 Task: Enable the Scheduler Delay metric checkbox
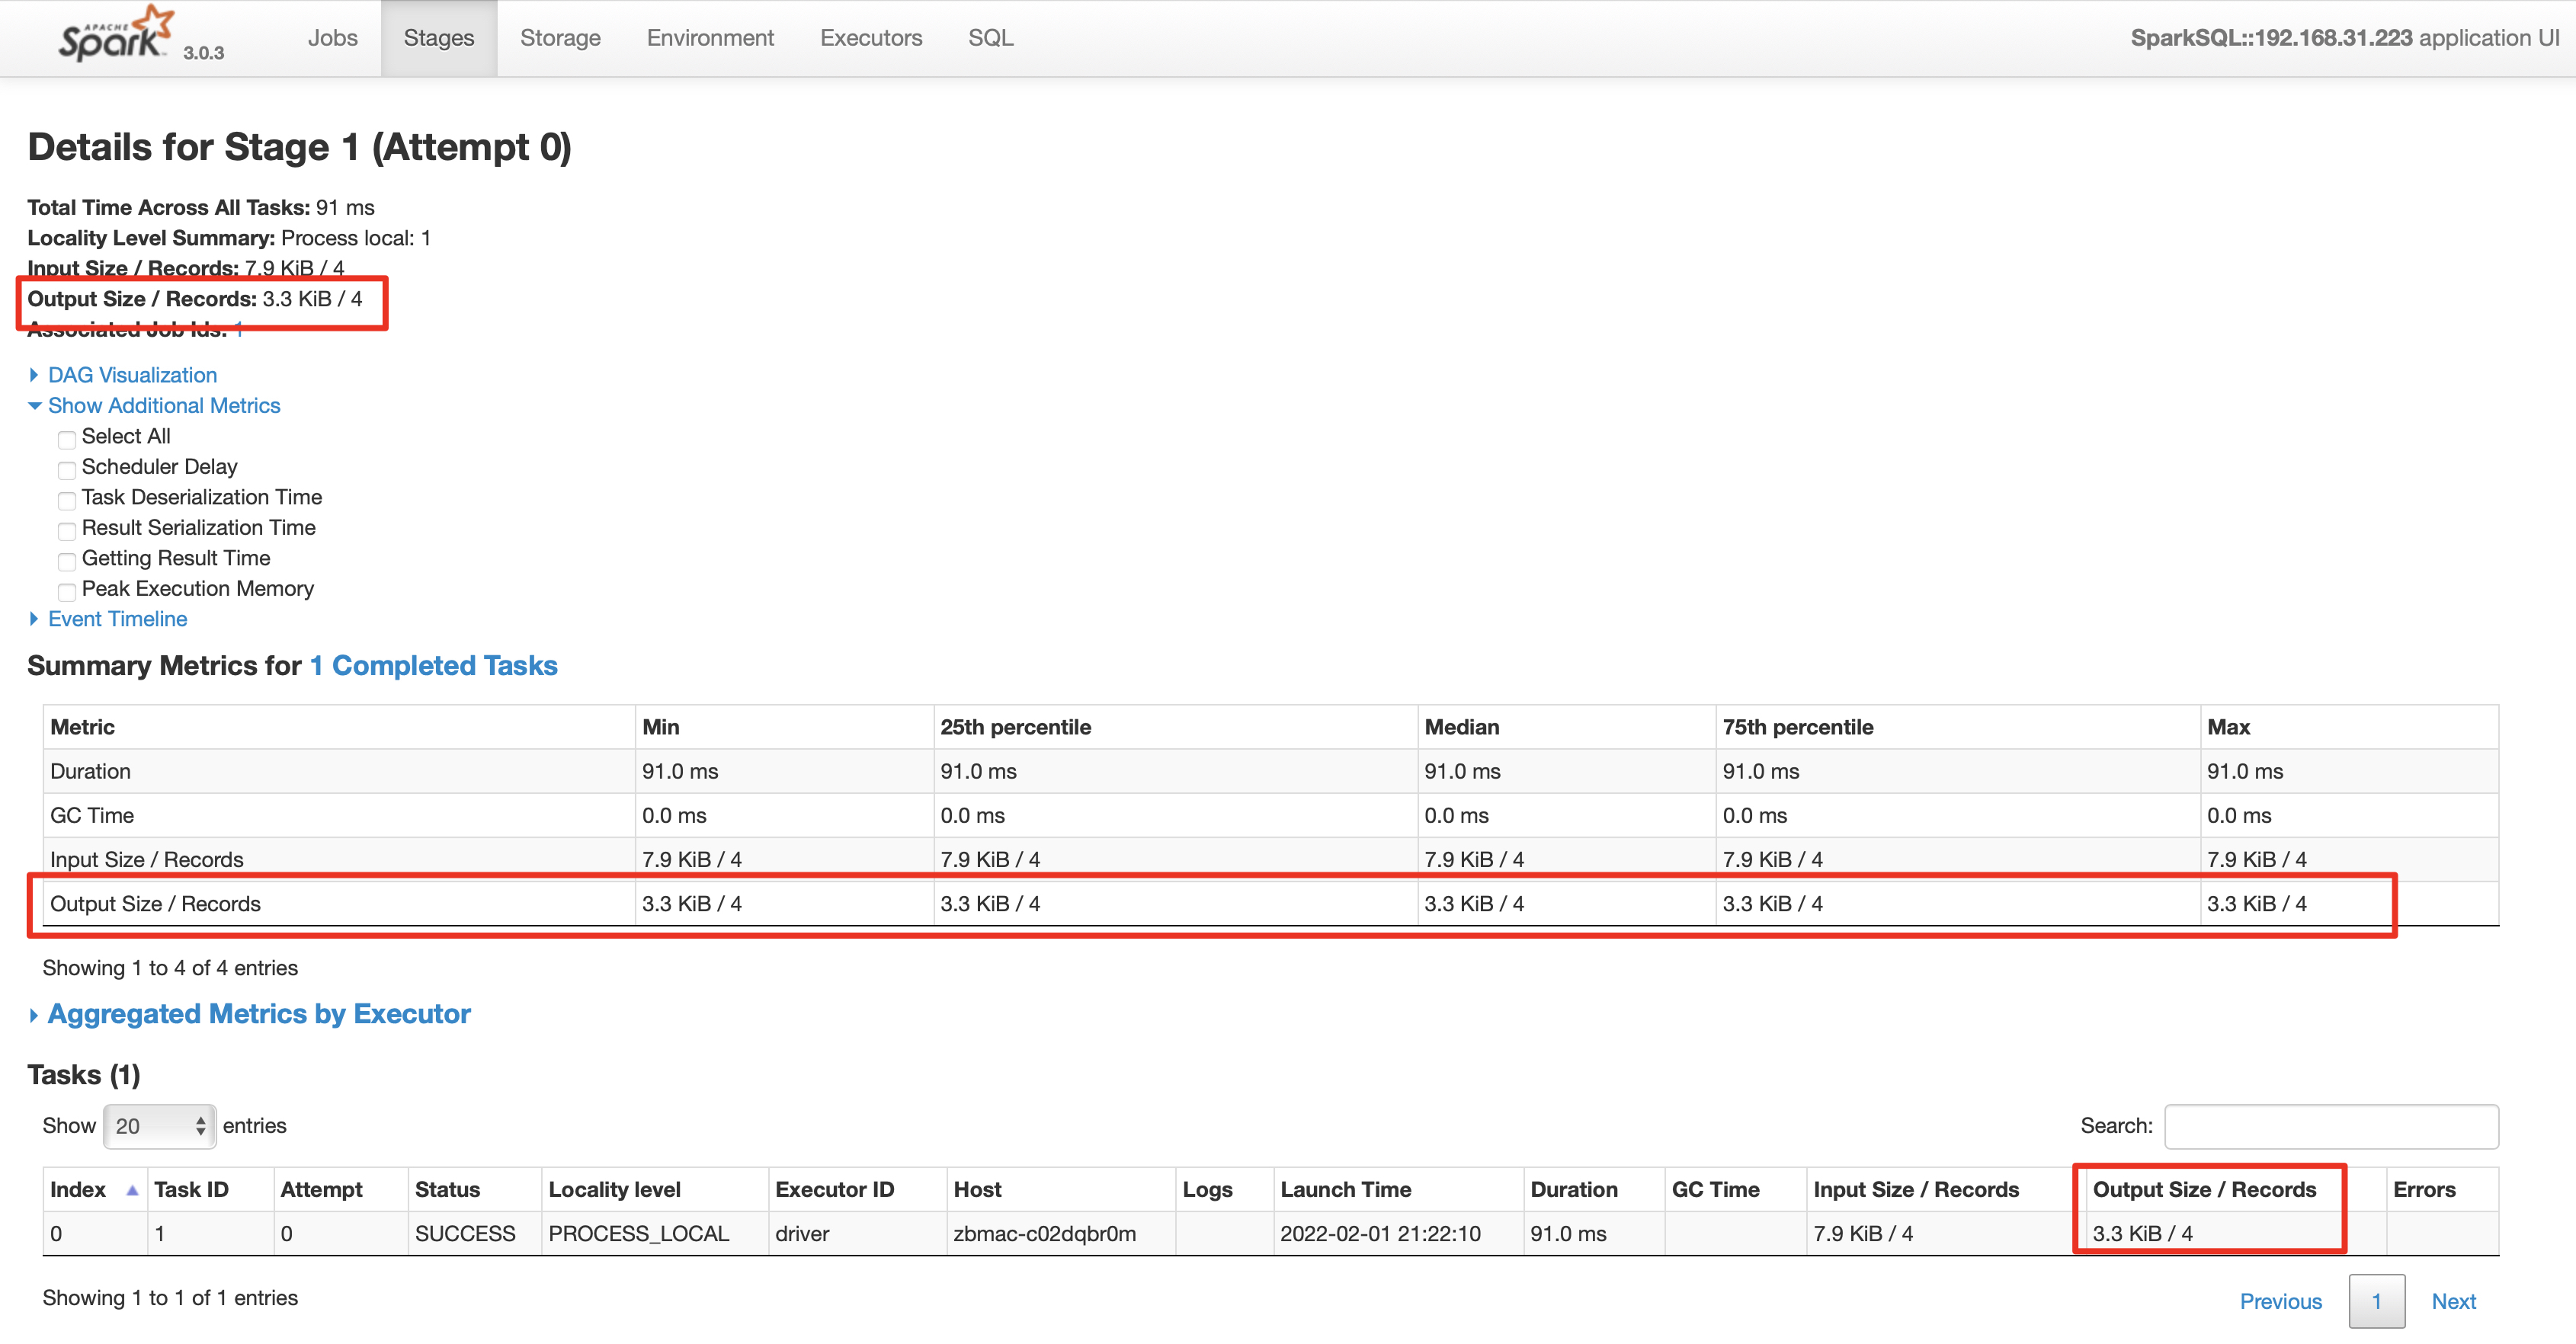click(67, 469)
